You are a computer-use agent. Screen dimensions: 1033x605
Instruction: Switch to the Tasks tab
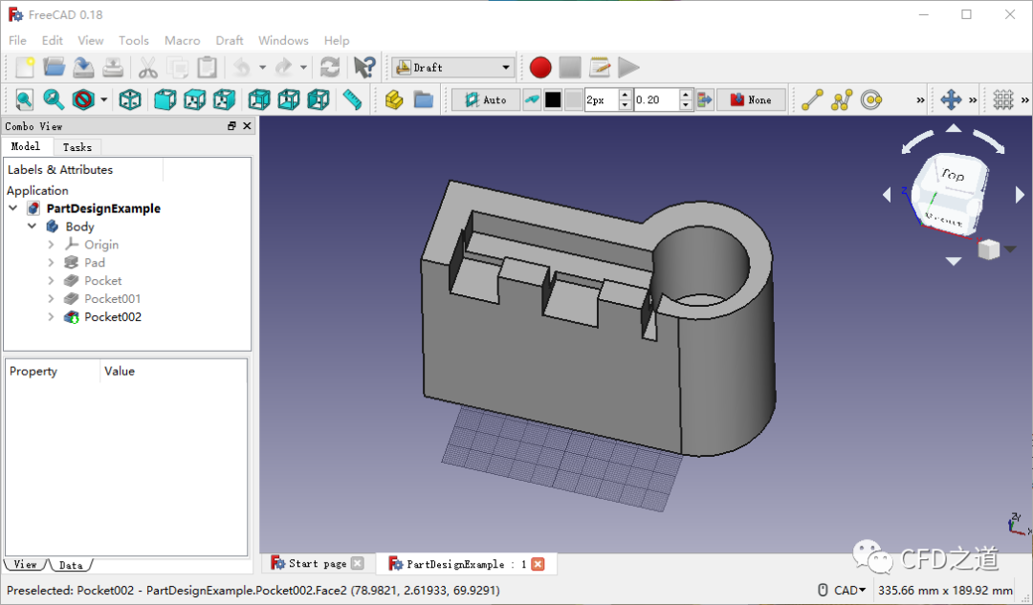click(77, 147)
